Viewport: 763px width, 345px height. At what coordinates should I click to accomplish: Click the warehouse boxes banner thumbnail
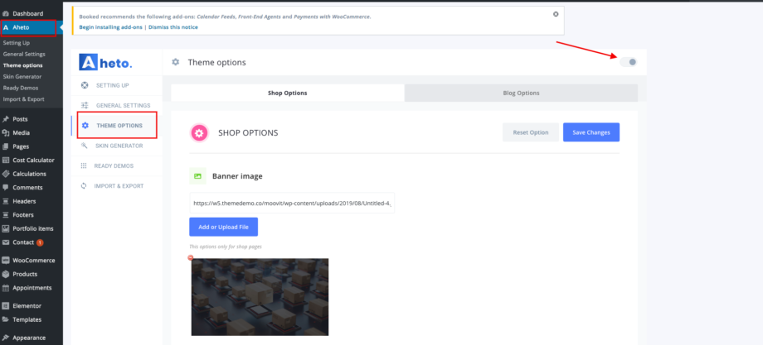click(x=260, y=297)
